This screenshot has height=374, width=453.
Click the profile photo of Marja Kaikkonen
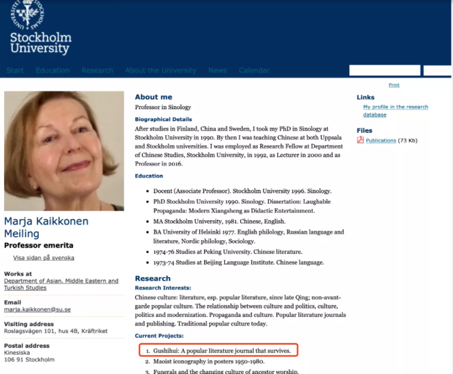point(64,151)
